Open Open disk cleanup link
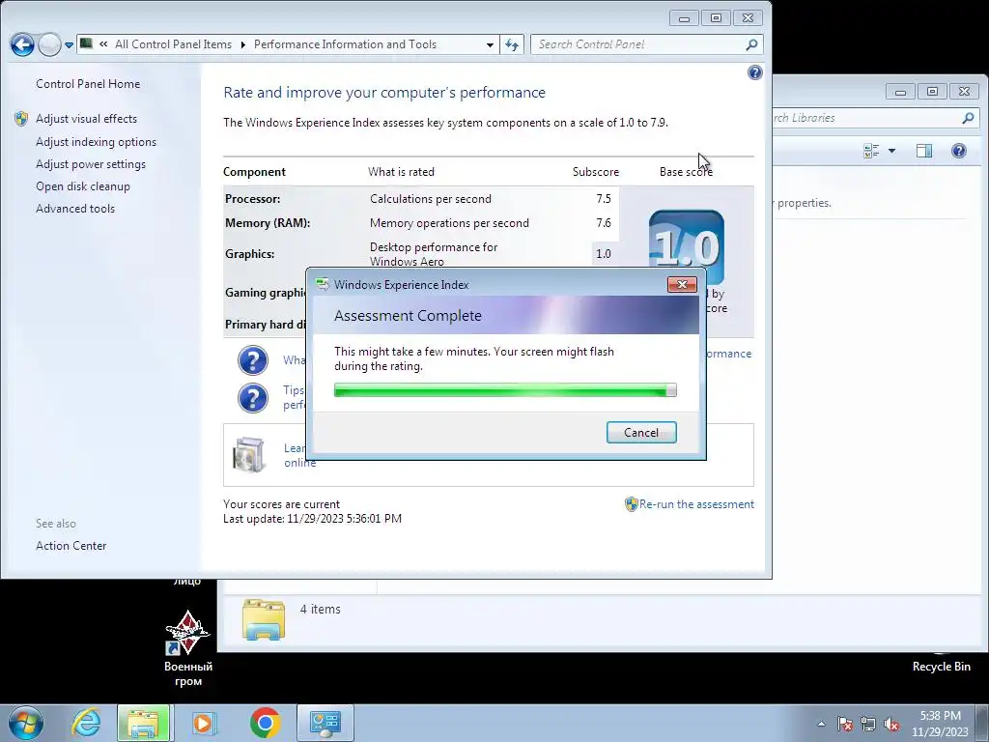Image resolution: width=989 pixels, height=742 pixels. [x=83, y=186]
